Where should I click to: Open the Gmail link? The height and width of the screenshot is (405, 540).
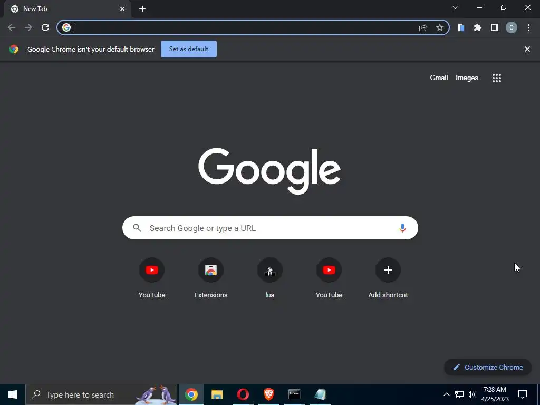439,78
